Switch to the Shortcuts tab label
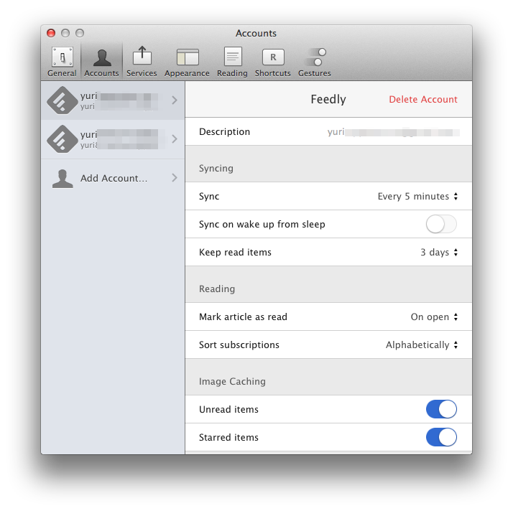 coord(273,73)
